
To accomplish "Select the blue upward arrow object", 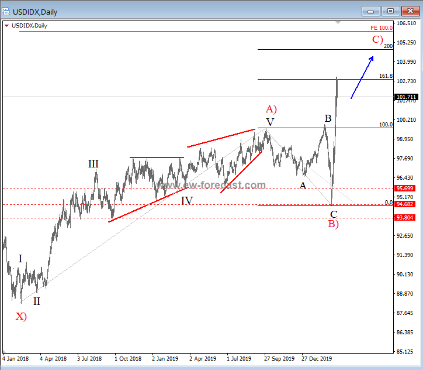I will 362,77.
